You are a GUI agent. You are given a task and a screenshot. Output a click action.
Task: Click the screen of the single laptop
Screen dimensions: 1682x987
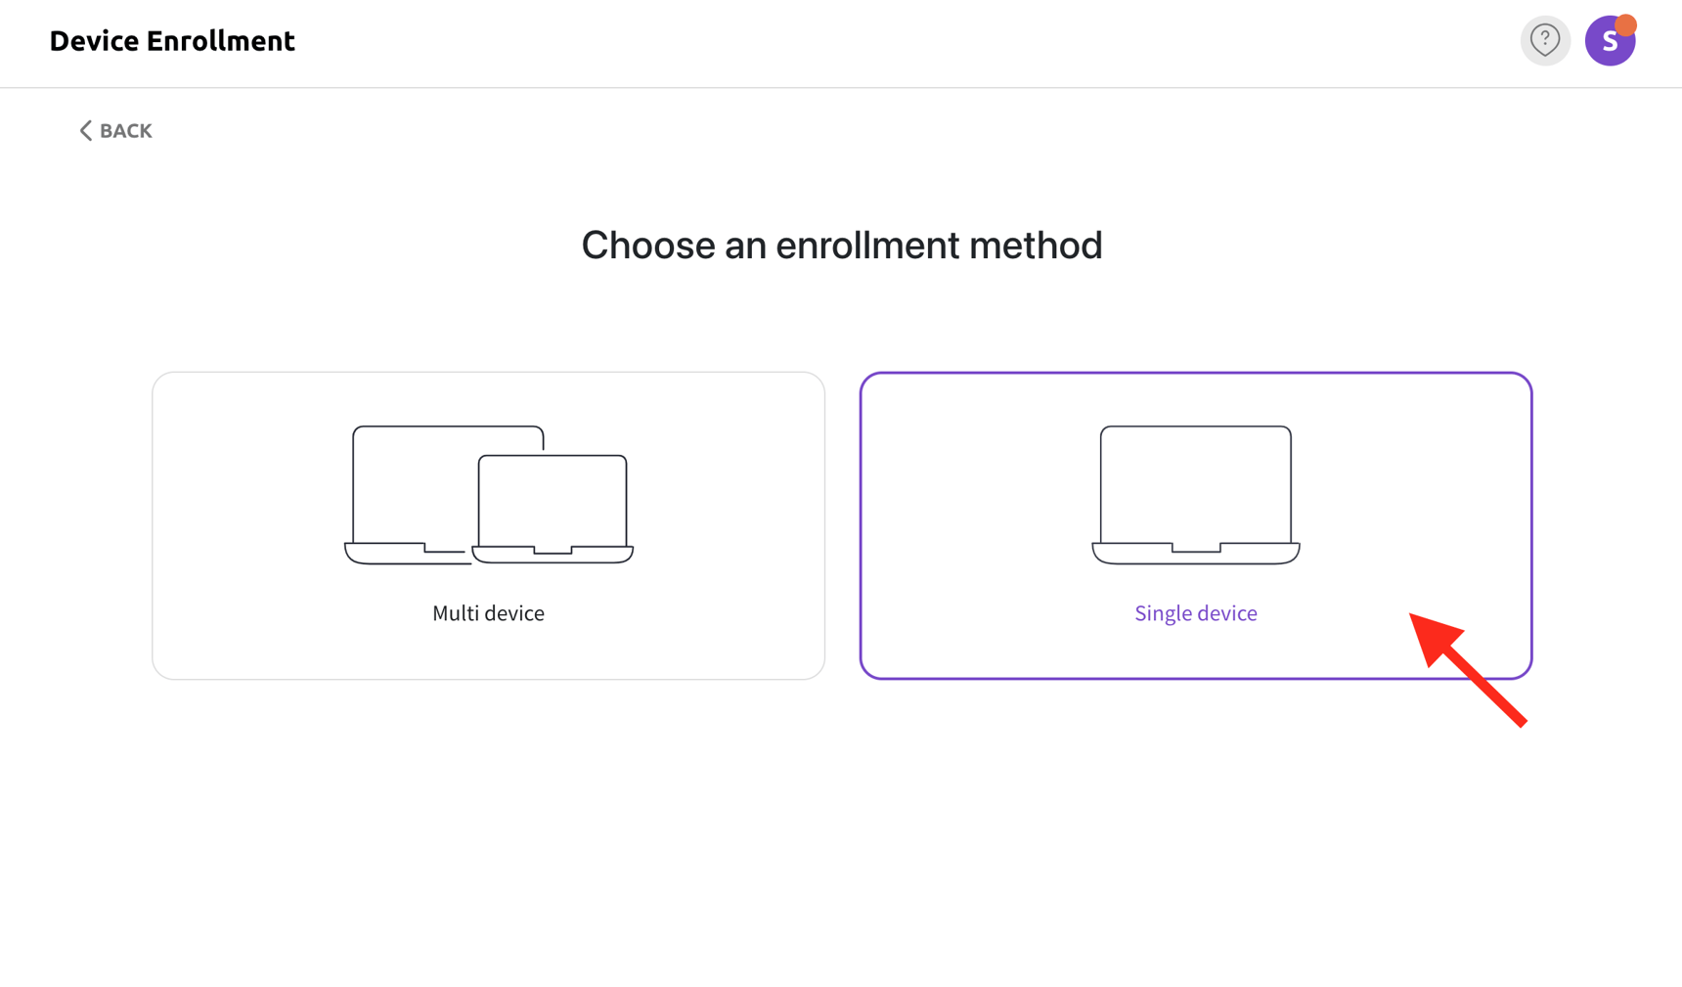[1195, 482]
